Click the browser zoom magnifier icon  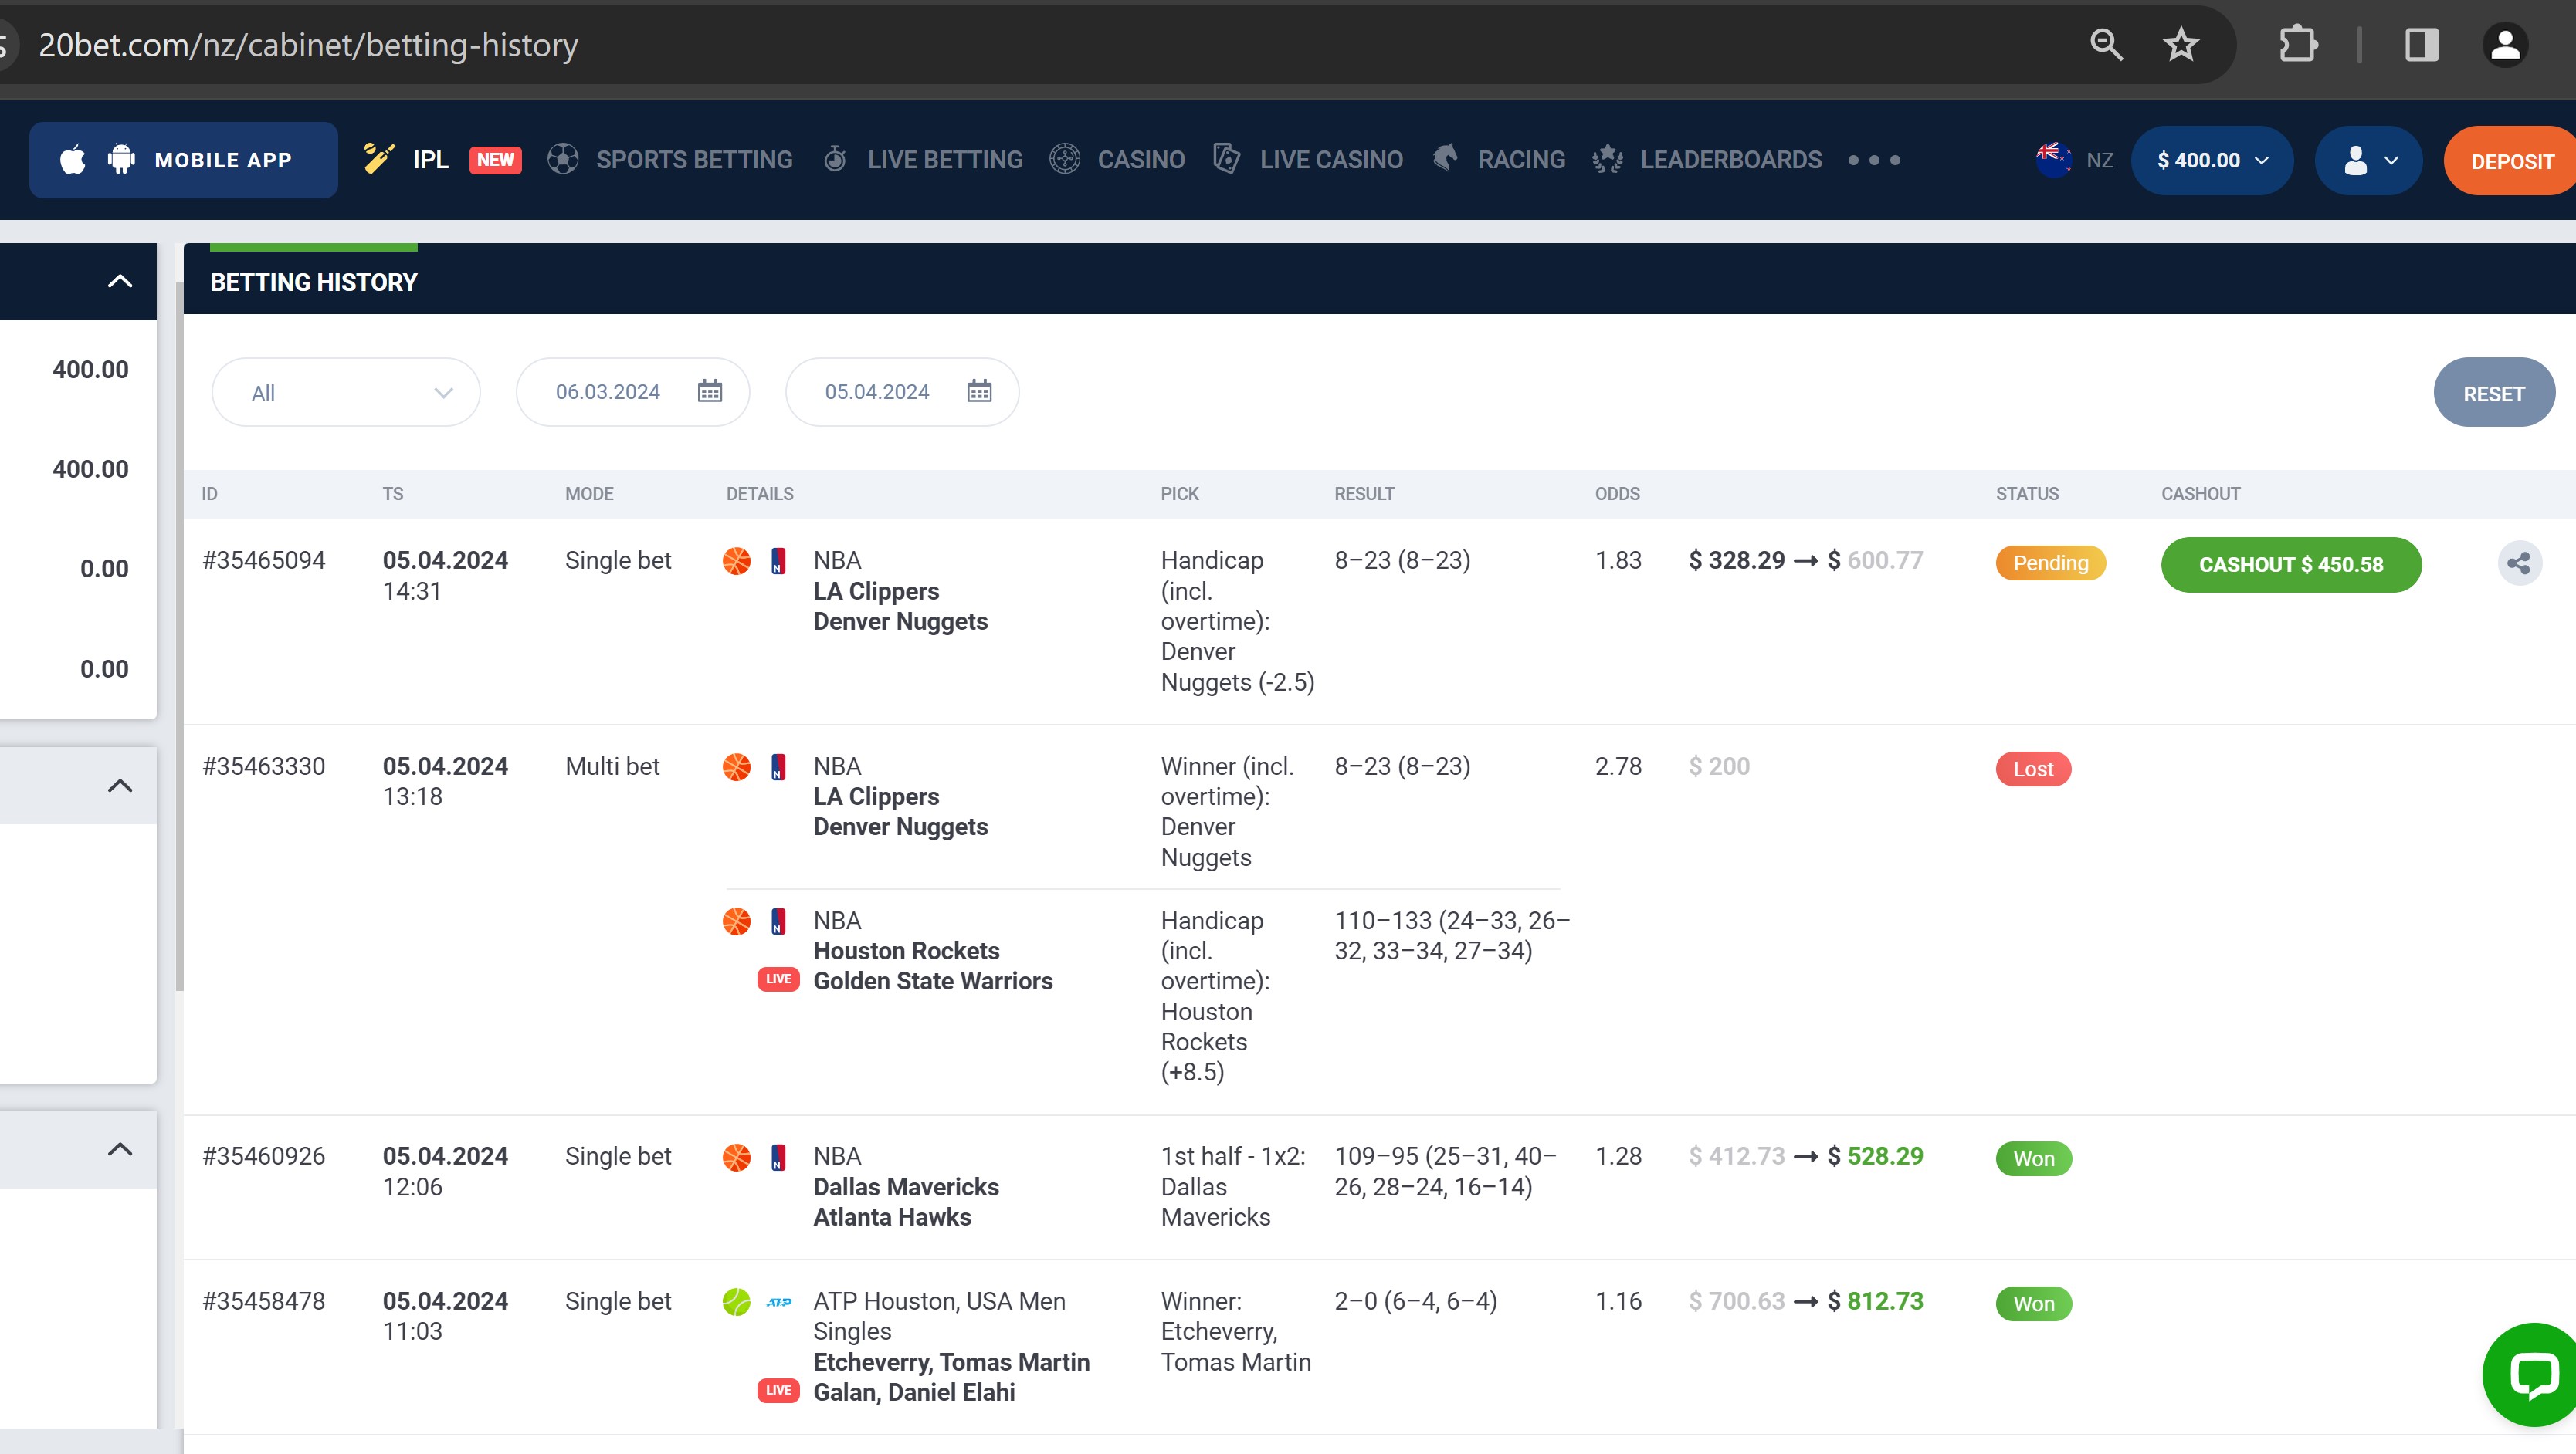(x=2106, y=45)
